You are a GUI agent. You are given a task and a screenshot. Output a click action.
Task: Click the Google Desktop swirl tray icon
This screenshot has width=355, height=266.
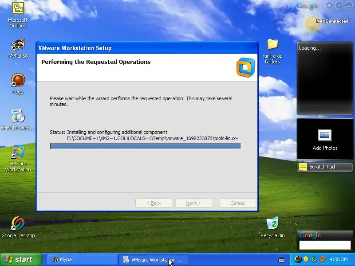click(298, 259)
